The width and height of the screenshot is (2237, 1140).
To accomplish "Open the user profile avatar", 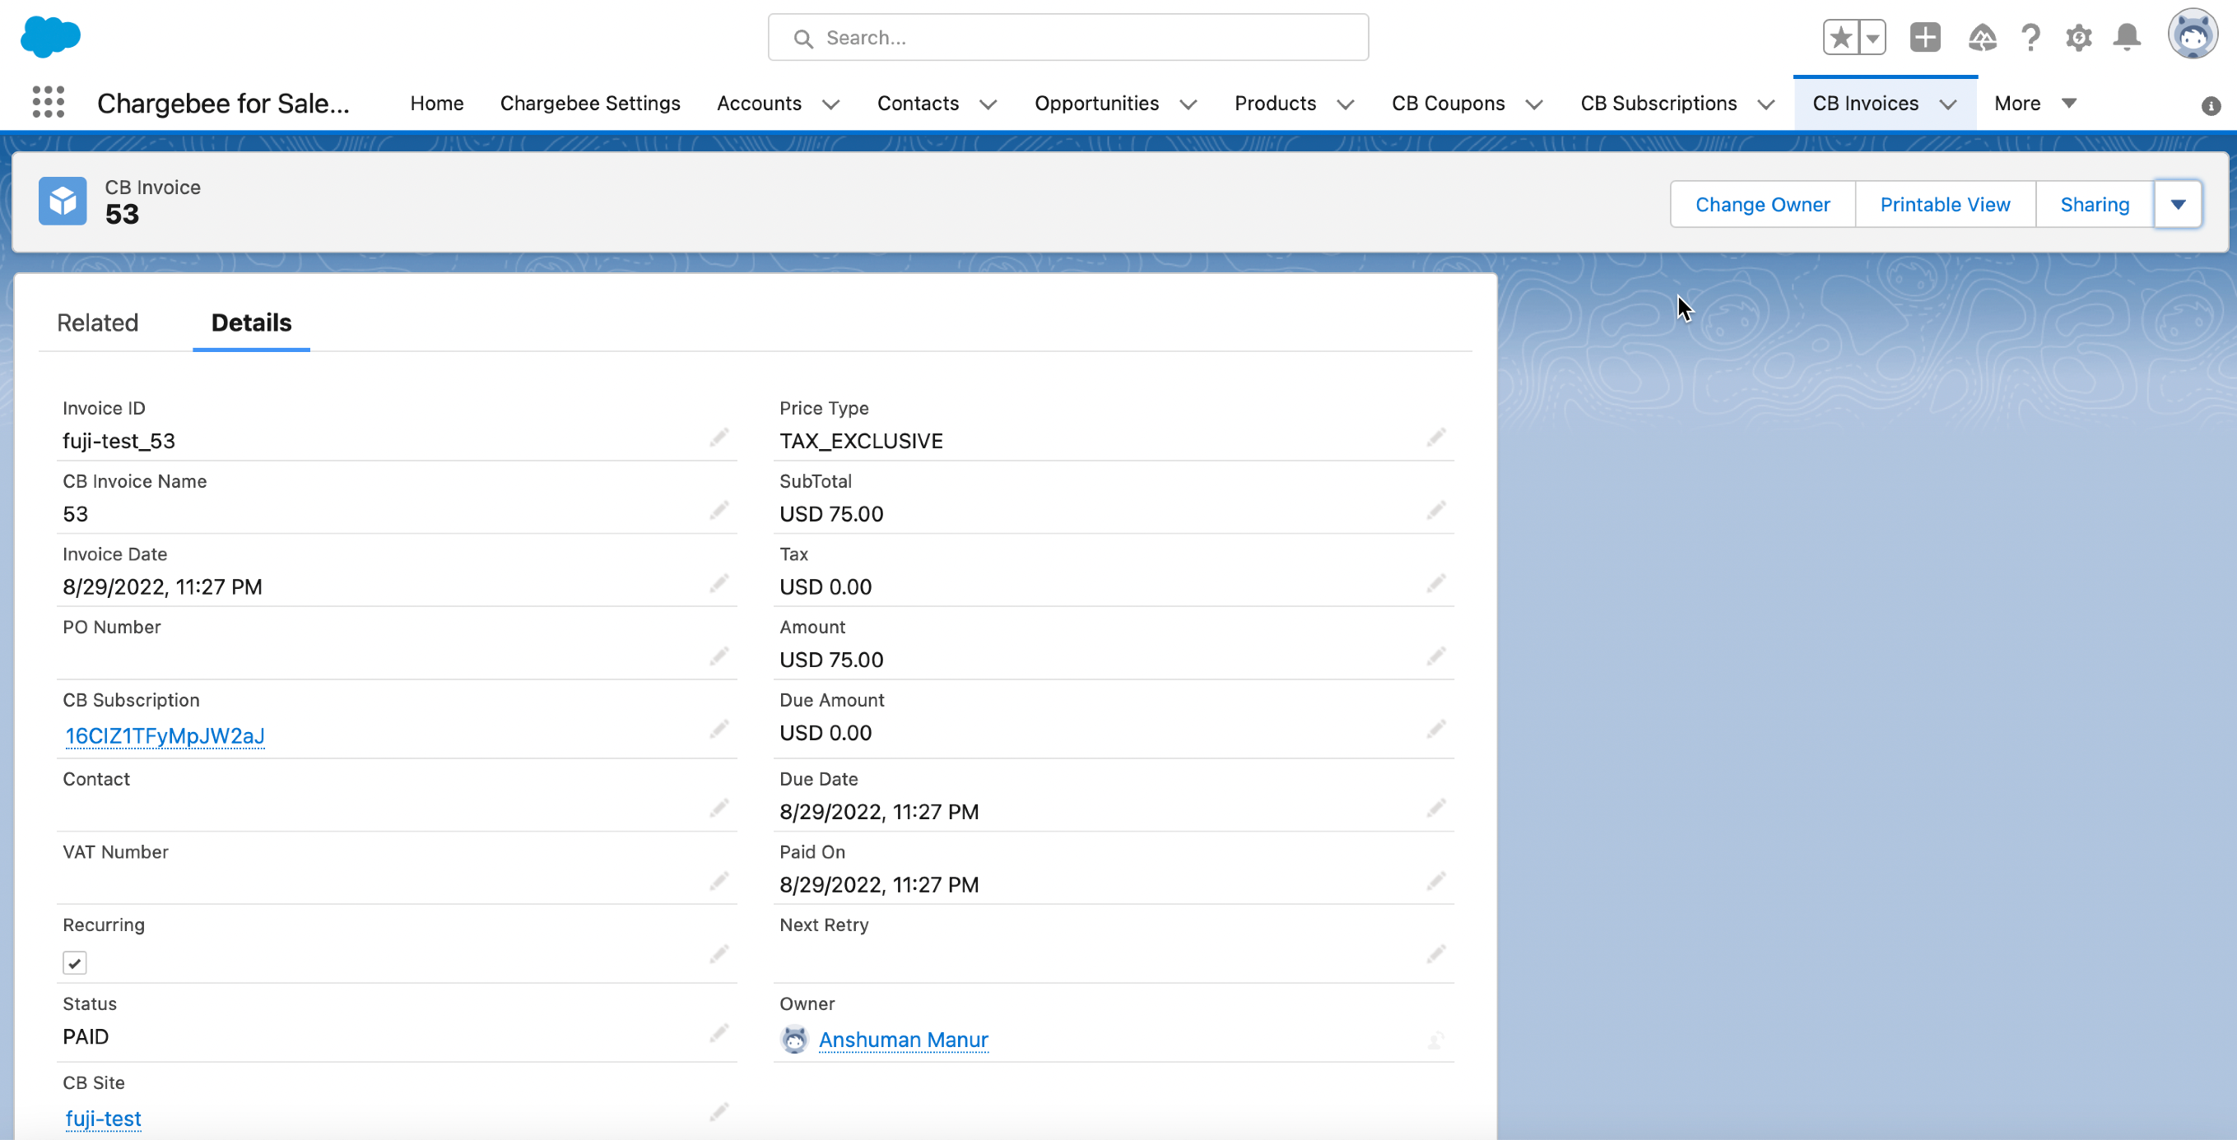I will [x=2192, y=35].
